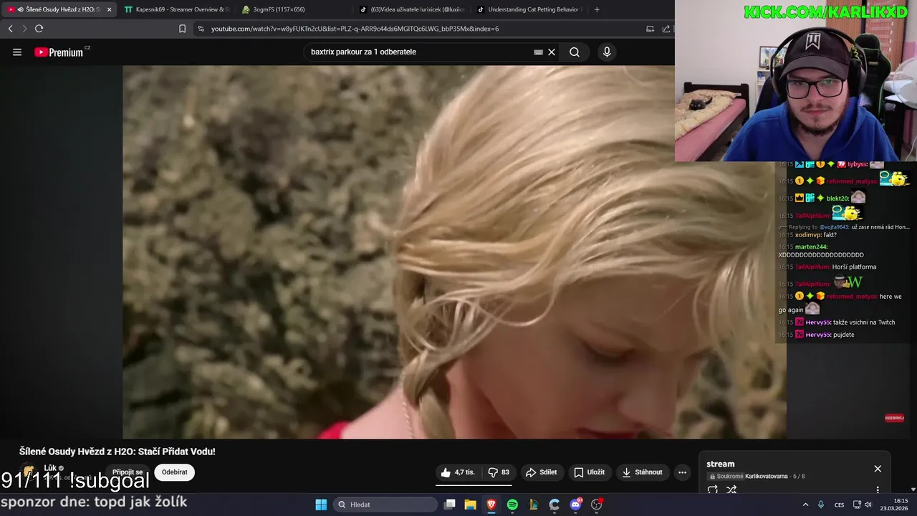Open screen cast icon in address bar
917x516 pixels.
pos(650,29)
